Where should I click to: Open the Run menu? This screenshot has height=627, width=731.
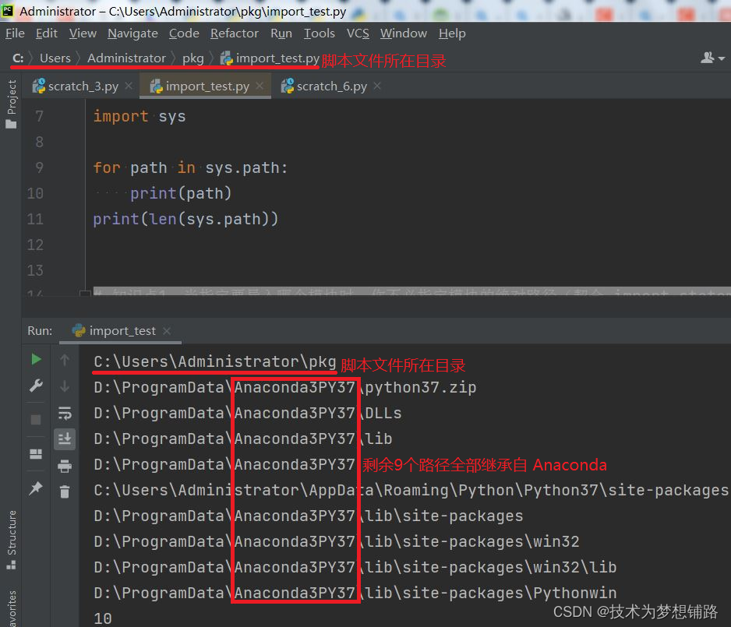coord(281,33)
